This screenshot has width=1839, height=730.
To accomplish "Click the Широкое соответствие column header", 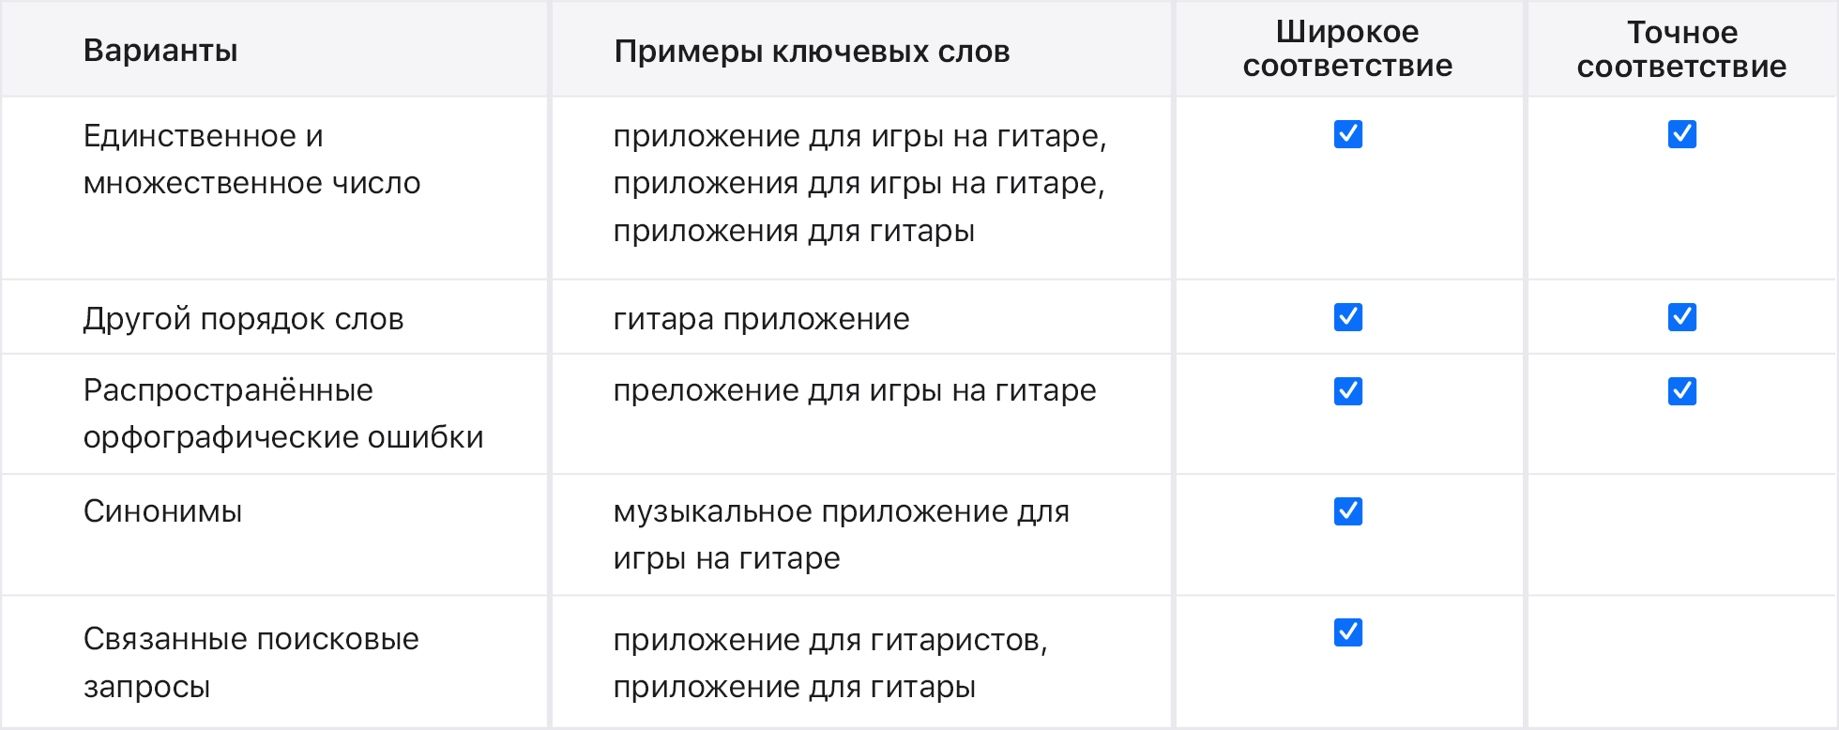I will [x=1347, y=49].
